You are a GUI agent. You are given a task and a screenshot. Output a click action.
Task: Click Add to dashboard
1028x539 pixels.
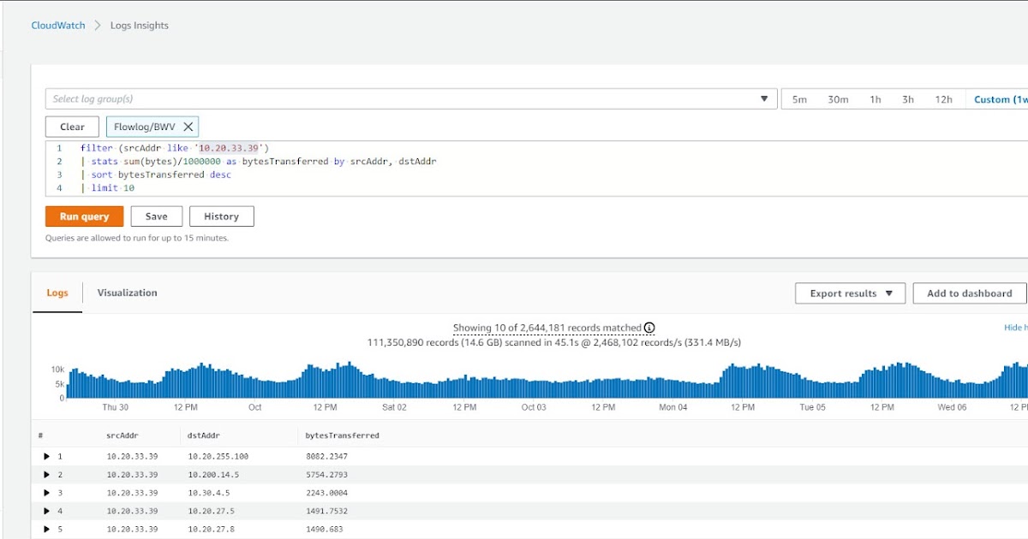(x=969, y=293)
